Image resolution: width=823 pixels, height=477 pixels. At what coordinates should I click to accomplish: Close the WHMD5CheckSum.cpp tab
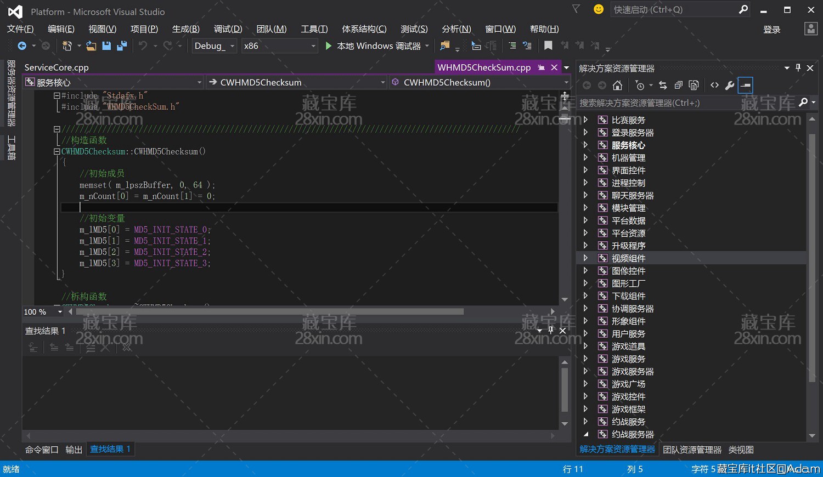click(554, 67)
